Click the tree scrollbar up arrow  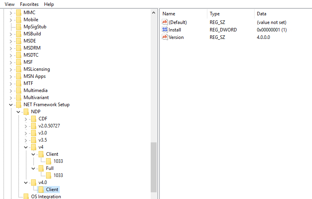point(153,13)
